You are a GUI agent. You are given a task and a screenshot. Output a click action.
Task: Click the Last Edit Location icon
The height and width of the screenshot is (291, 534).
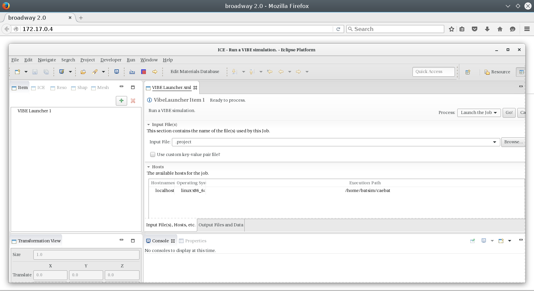pos(270,72)
